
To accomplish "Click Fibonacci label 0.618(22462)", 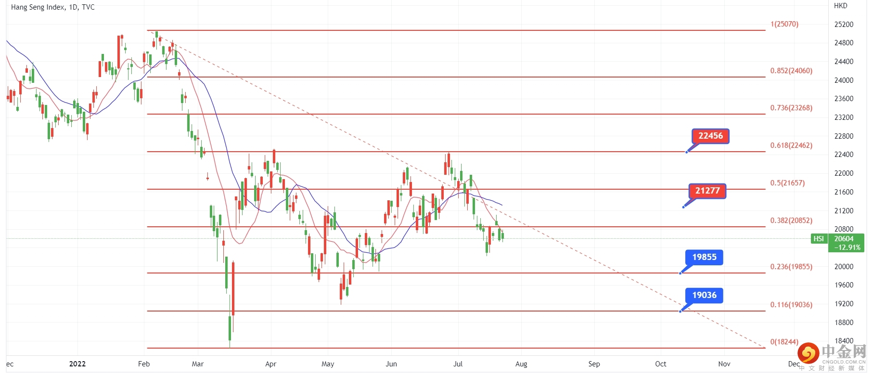I will 791,145.
